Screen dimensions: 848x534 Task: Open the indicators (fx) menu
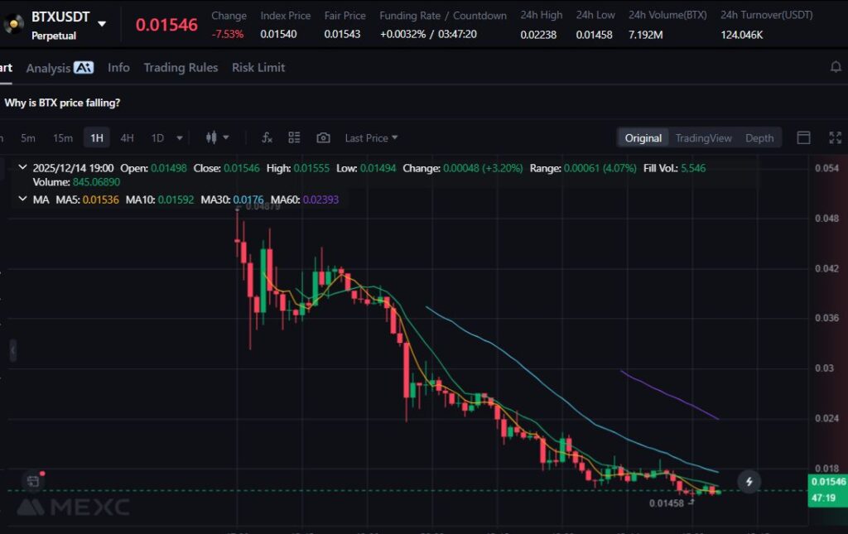click(x=267, y=138)
